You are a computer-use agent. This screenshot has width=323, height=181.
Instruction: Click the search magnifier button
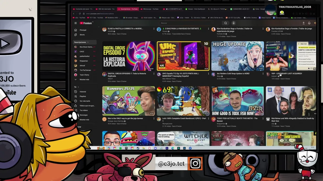[x=226, y=23]
